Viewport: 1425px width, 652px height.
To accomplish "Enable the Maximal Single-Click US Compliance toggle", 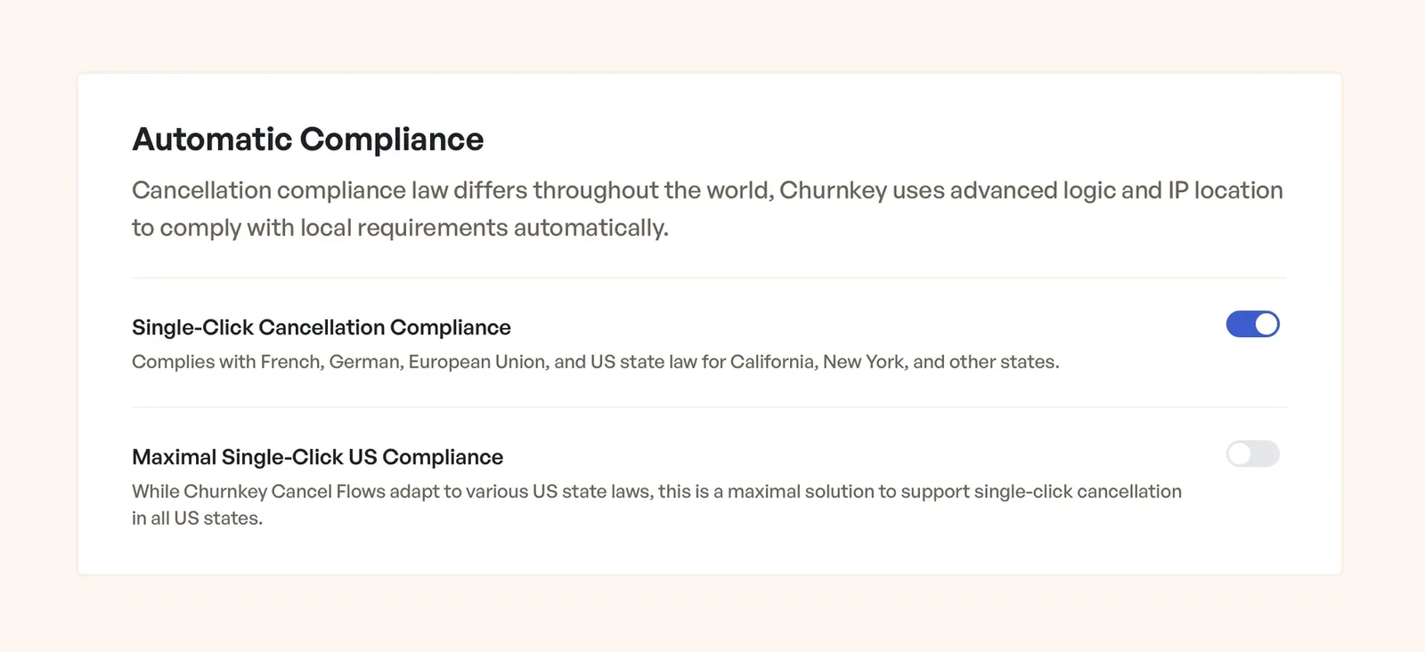I will click(x=1252, y=454).
